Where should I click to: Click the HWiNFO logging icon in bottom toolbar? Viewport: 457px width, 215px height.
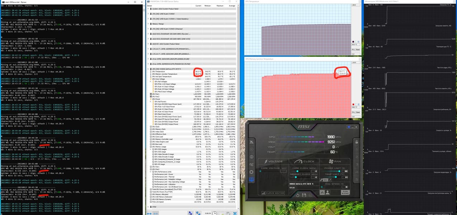(x=221, y=213)
